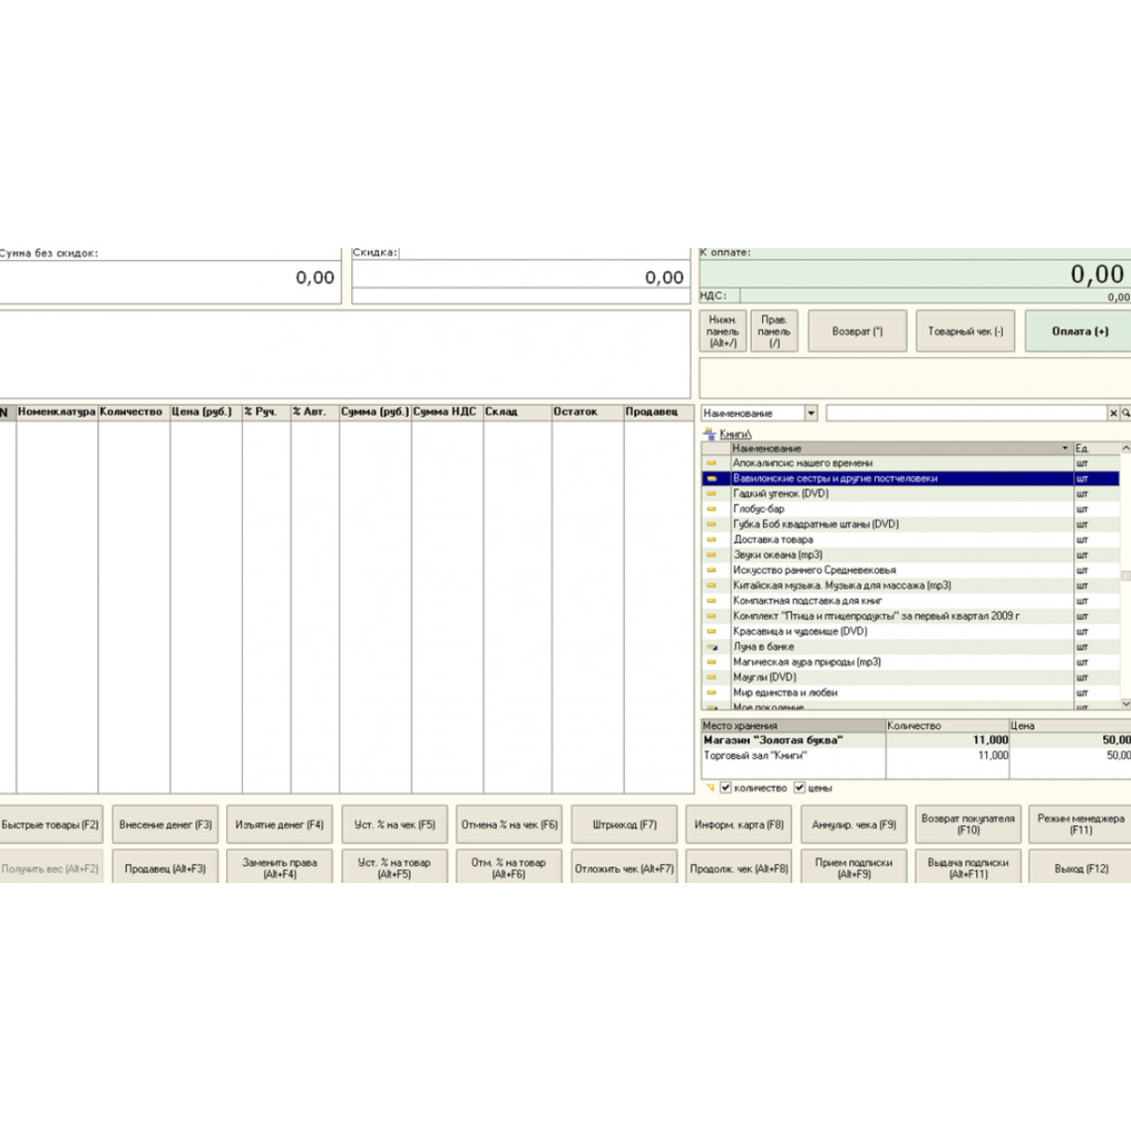1131x1131 pixels.
Task: Click Аннулир. чека (F9) button
Action: (853, 824)
